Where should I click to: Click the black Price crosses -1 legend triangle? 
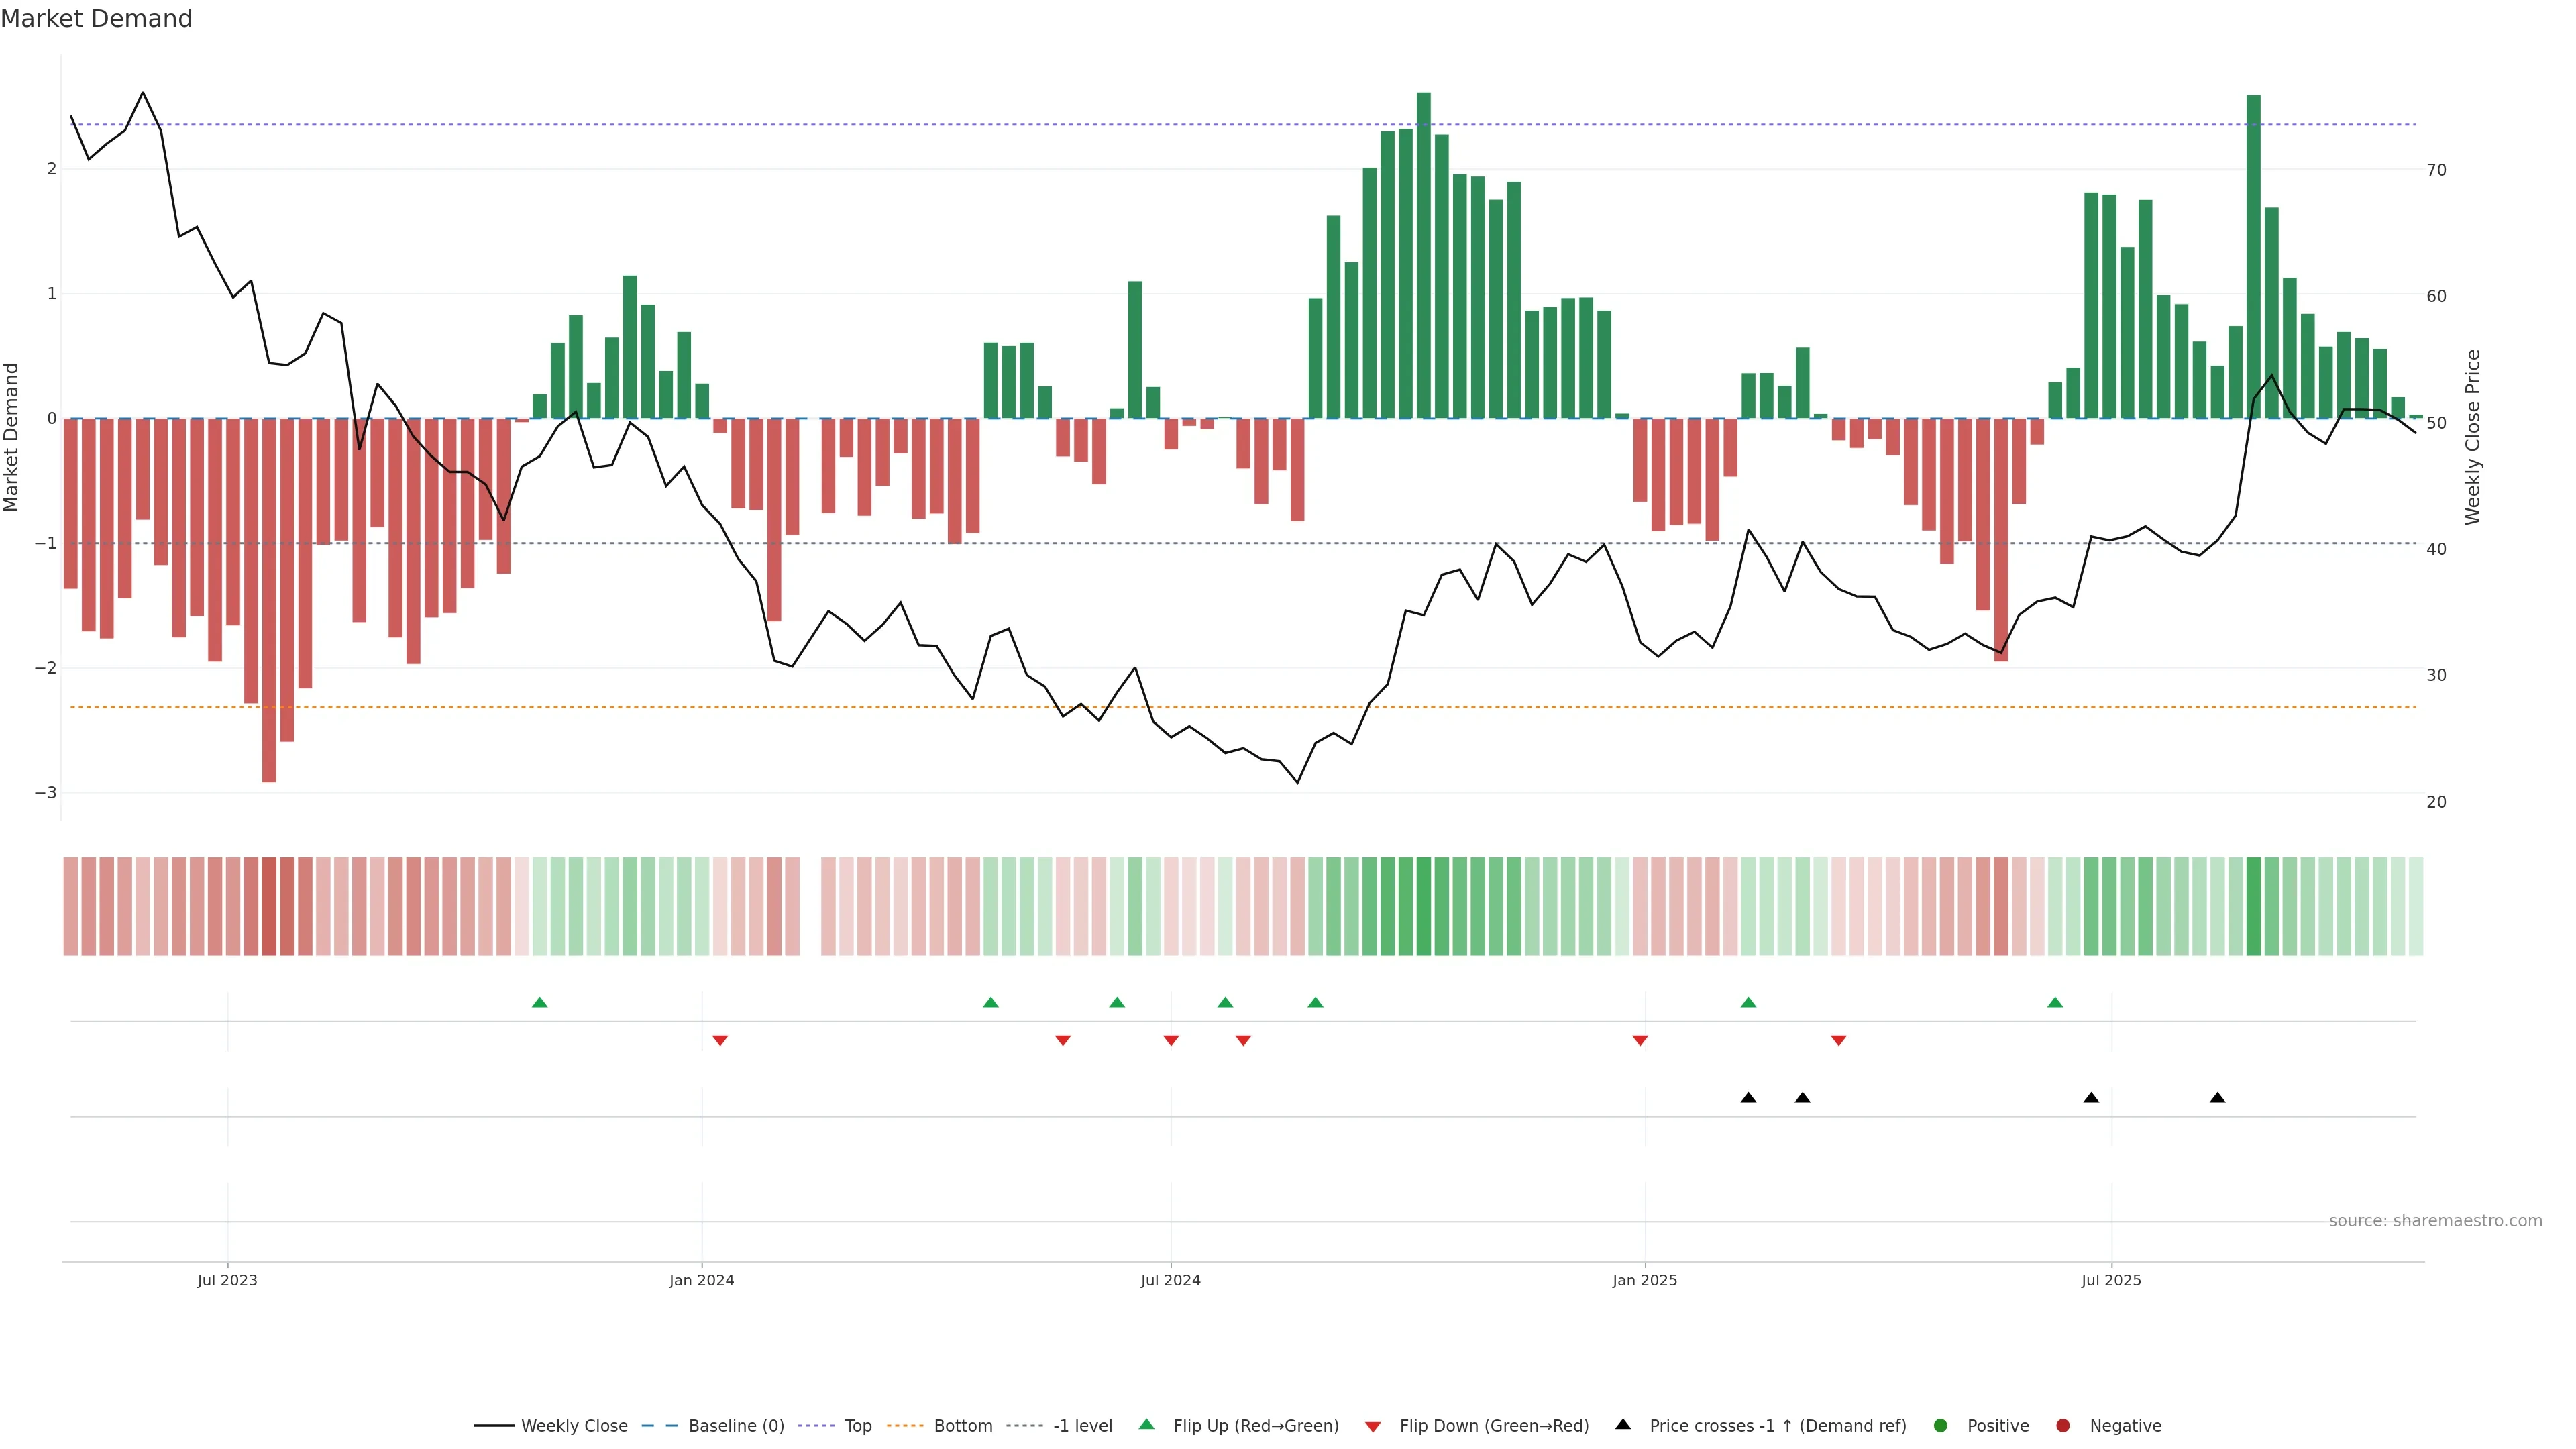pyautogui.click(x=1622, y=1424)
